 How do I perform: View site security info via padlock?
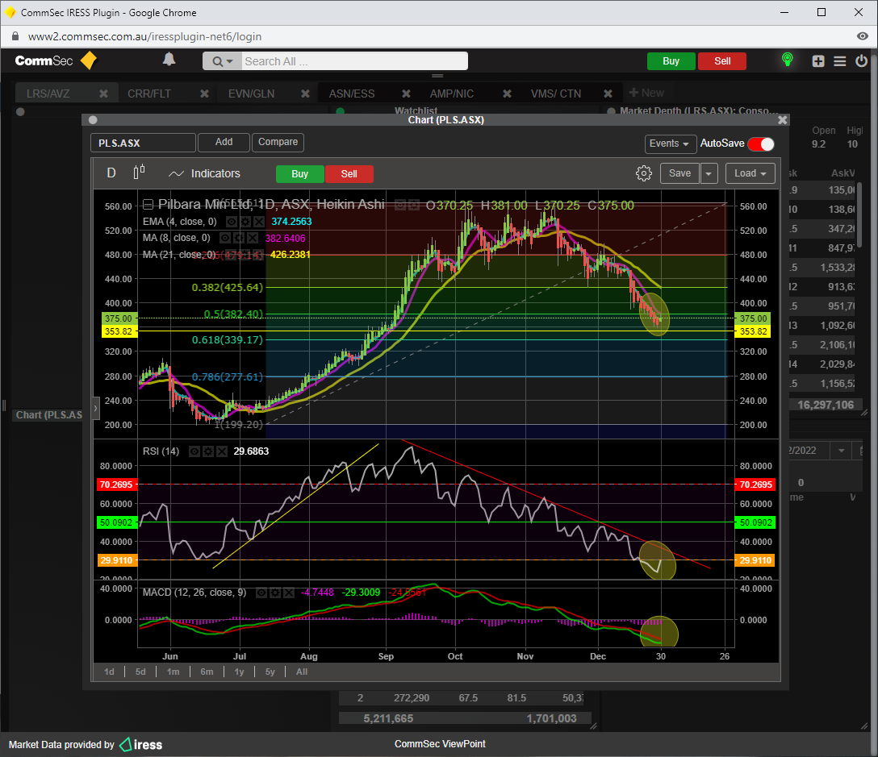pos(15,36)
